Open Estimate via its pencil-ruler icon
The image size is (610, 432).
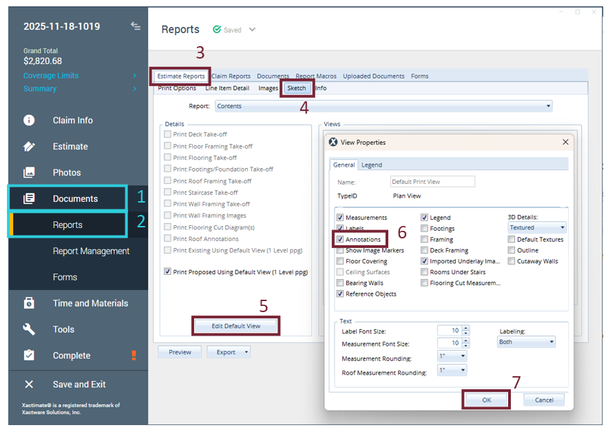pyautogui.click(x=29, y=147)
